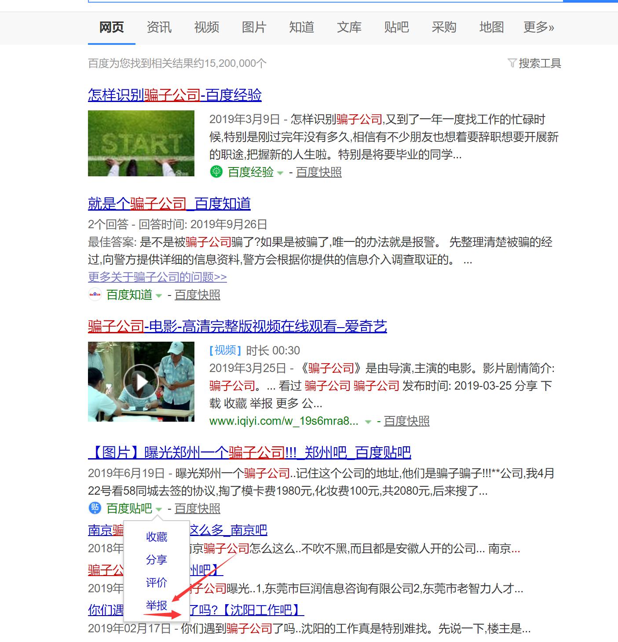This screenshot has height=642, width=618.
Task: Expand the 更多» navigation menu
Action: (x=537, y=27)
